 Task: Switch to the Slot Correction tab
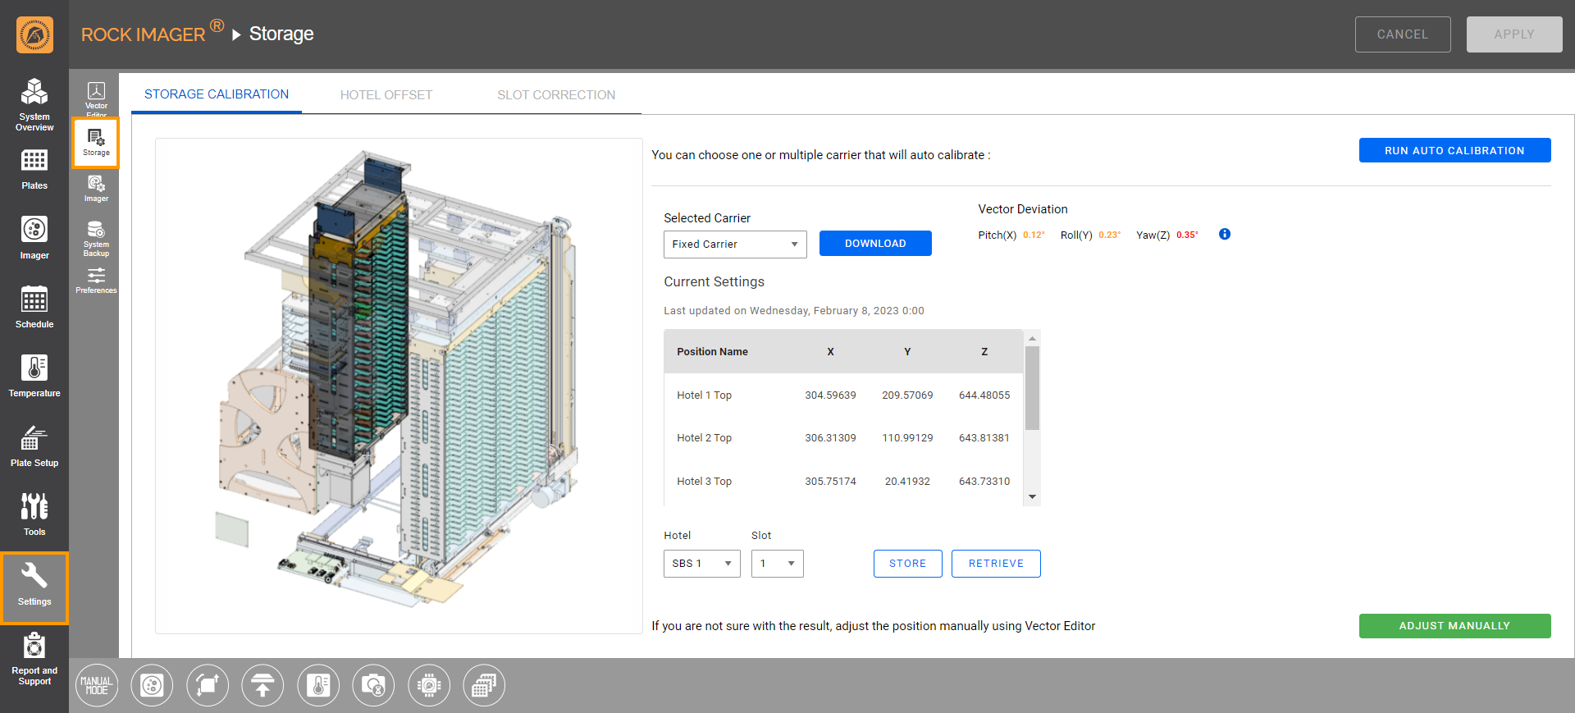(555, 95)
